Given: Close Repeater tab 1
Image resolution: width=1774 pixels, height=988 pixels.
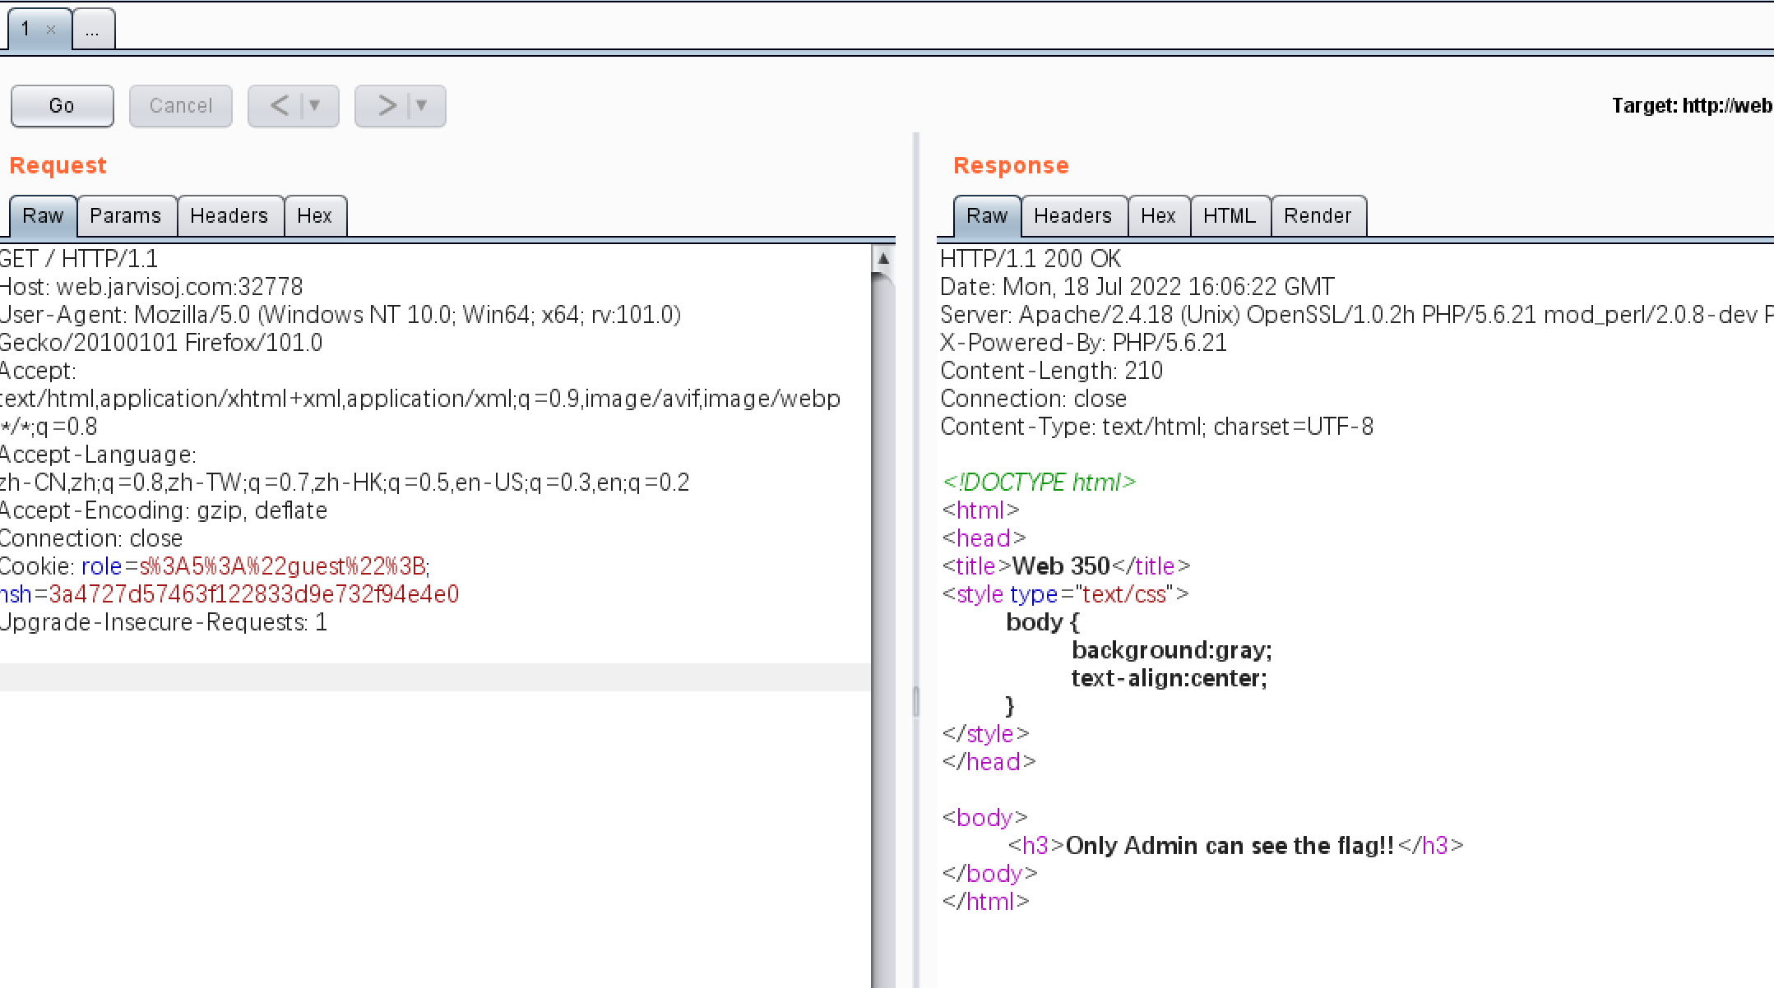Looking at the screenshot, I should tap(51, 30).
